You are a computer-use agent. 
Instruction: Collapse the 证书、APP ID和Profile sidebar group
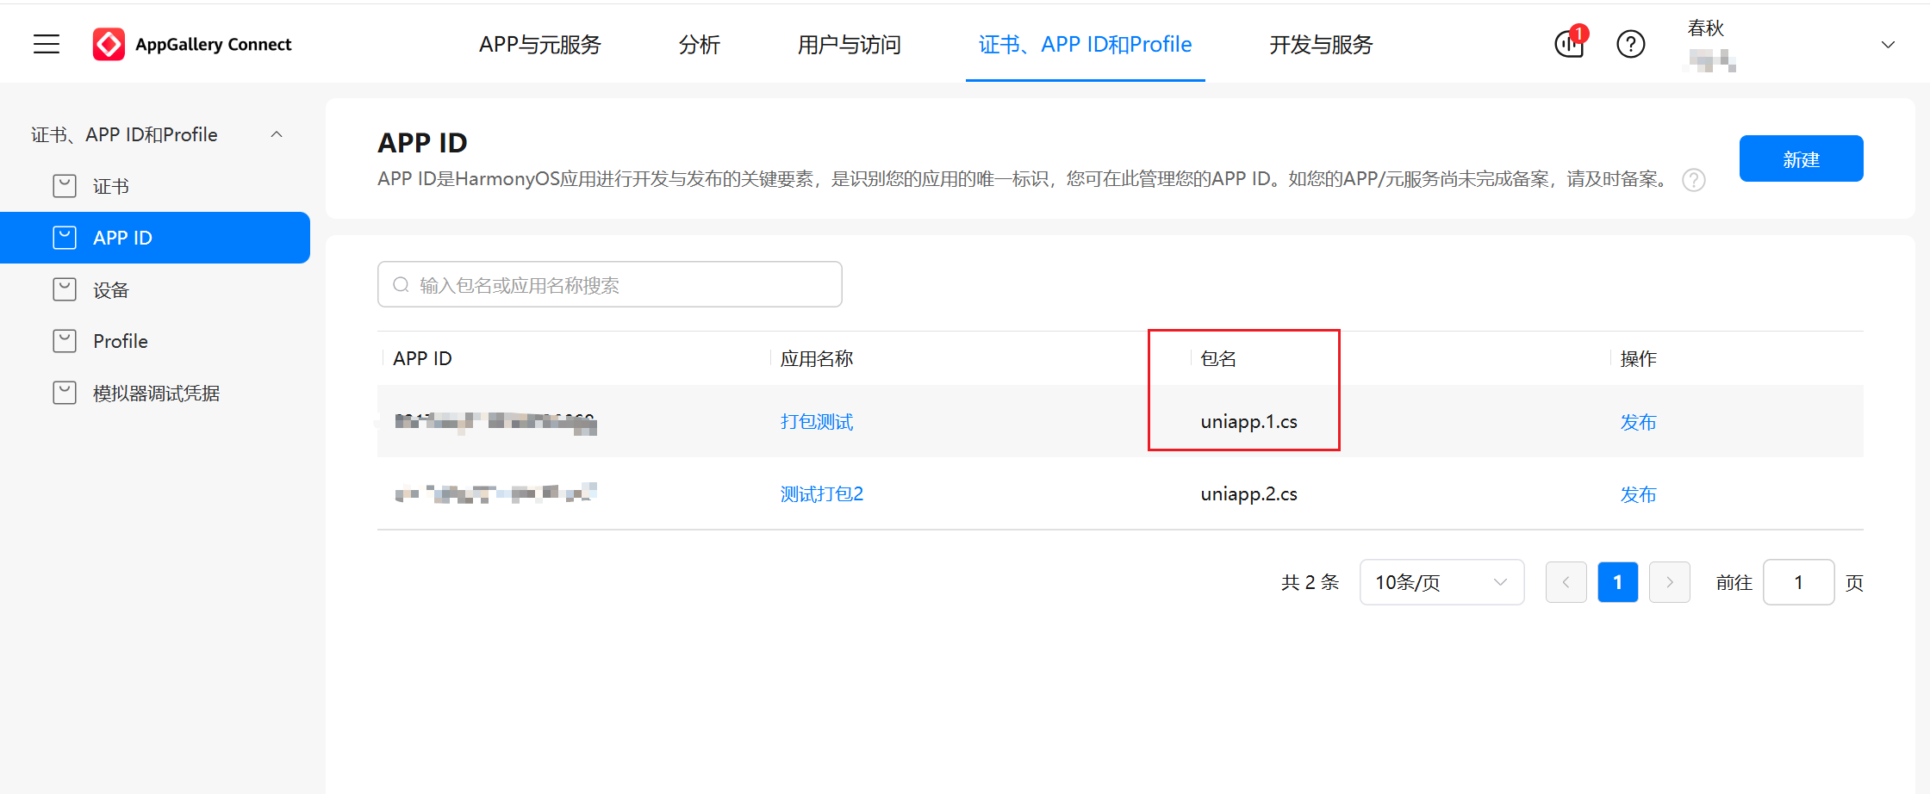[277, 134]
